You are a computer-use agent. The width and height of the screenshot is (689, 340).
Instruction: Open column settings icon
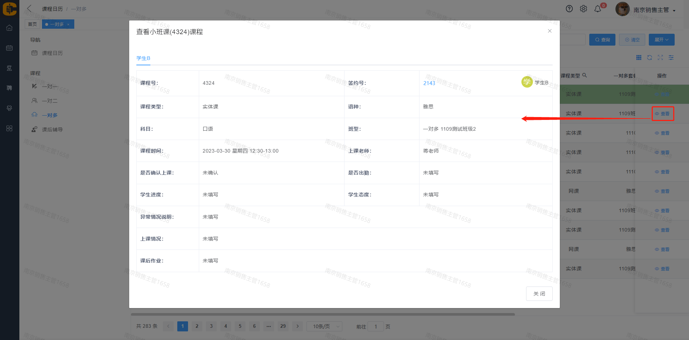(x=671, y=58)
